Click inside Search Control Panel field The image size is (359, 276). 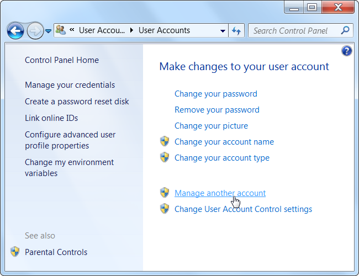pyautogui.click(x=293, y=31)
